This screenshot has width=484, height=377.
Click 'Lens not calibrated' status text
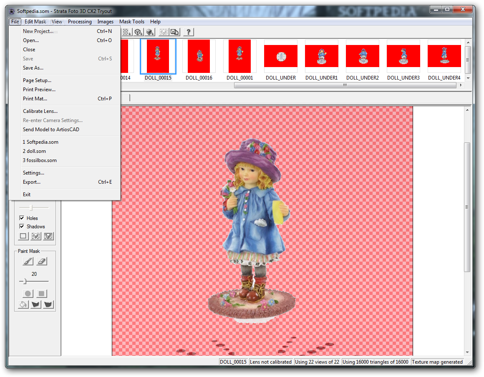[x=270, y=362]
